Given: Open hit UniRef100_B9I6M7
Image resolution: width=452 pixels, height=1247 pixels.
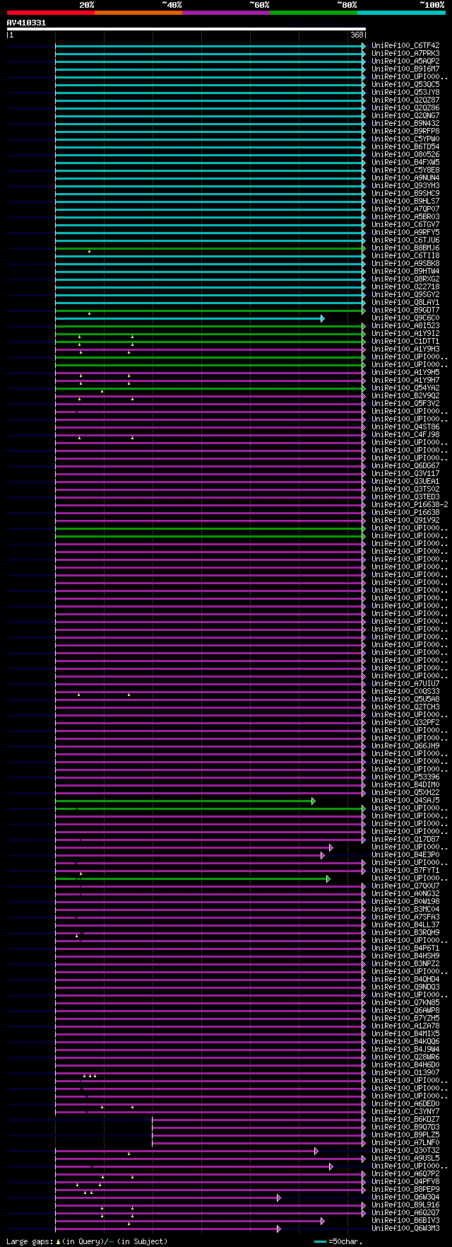Looking at the screenshot, I should (x=405, y=69).
